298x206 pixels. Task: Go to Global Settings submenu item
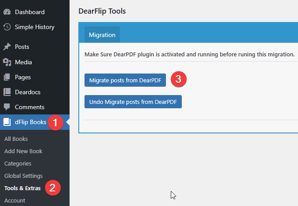coord(23,176)
